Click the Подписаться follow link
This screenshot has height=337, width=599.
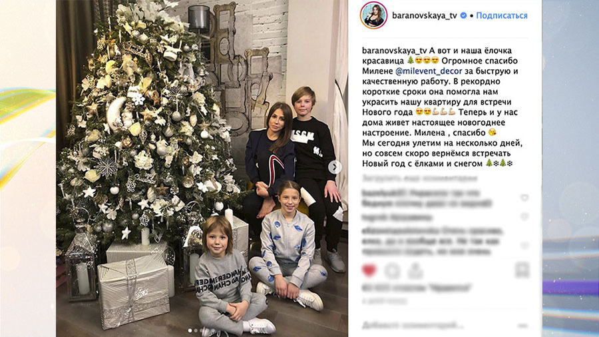pos(502,16)
